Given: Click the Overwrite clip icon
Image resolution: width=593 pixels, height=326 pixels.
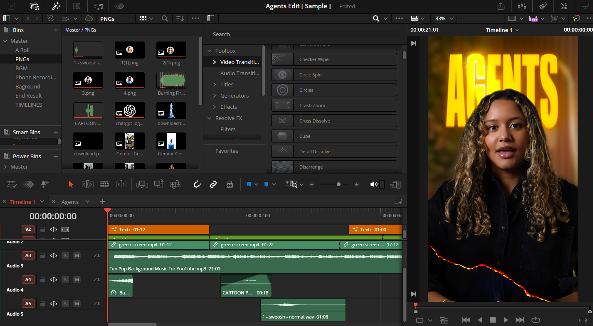Looking at the screenshot, I should 158,184.
